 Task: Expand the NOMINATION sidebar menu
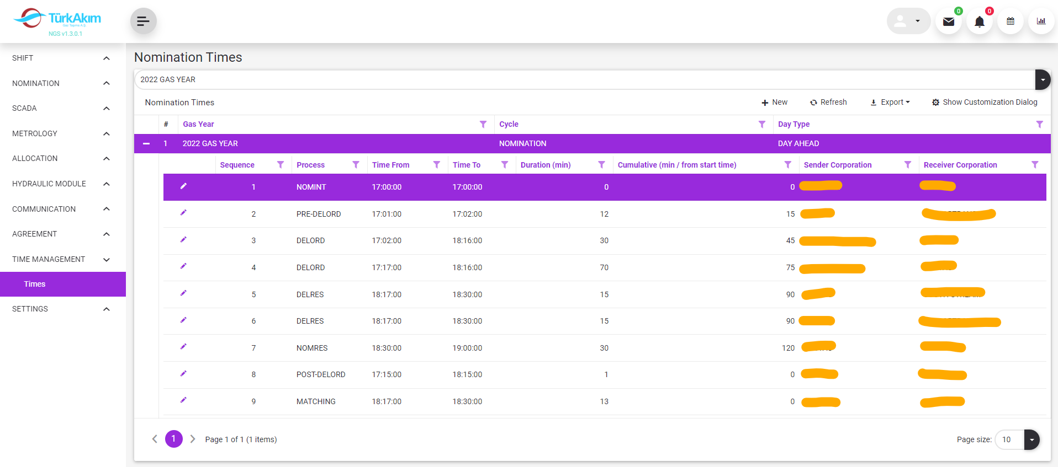click(x=61, y=83)
